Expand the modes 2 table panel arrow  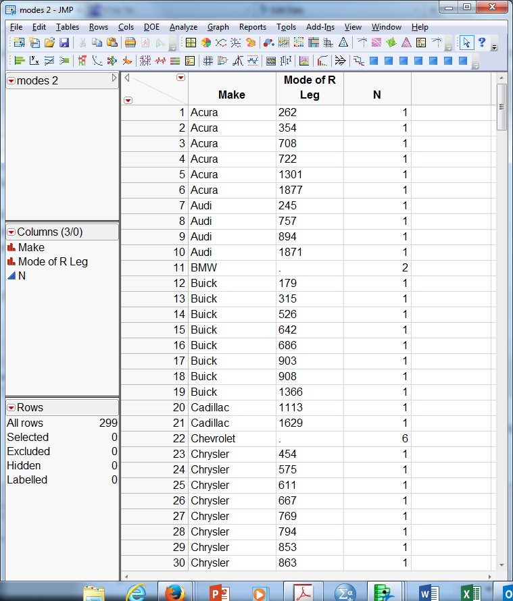pos(114,78)
